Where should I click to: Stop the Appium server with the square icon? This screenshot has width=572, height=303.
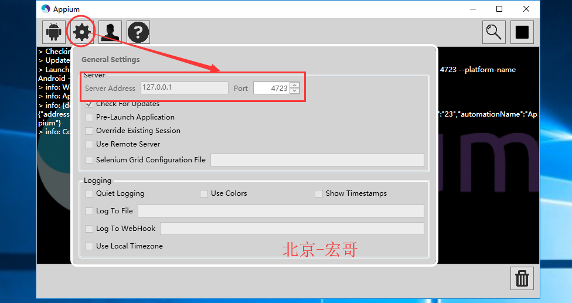click(522, 32)
